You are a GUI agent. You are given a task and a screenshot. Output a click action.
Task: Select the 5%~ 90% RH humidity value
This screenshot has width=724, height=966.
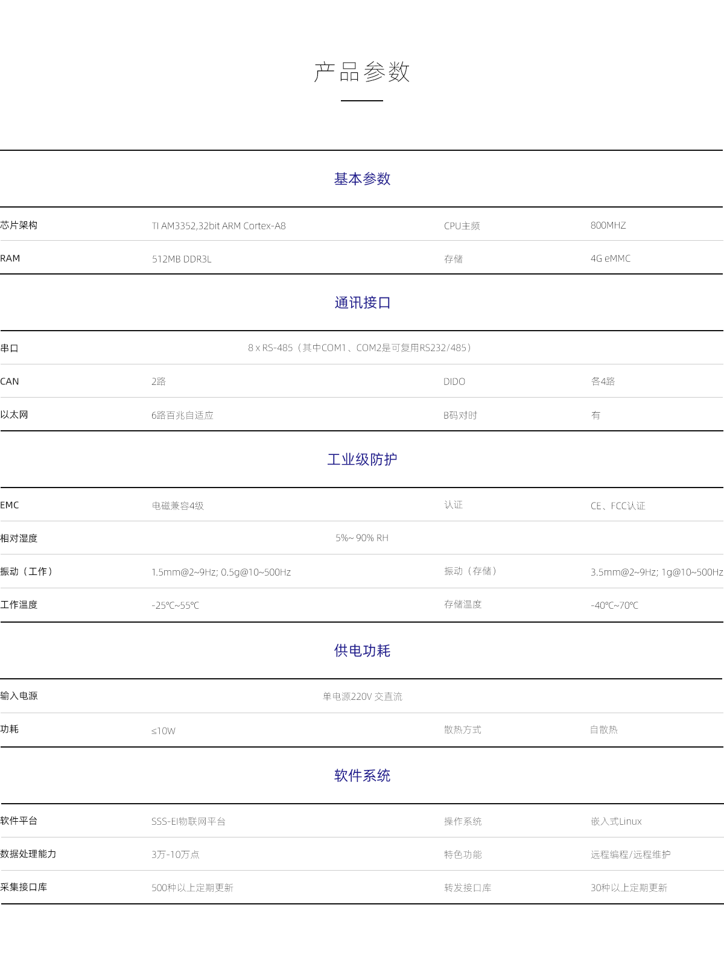(362, 538)
